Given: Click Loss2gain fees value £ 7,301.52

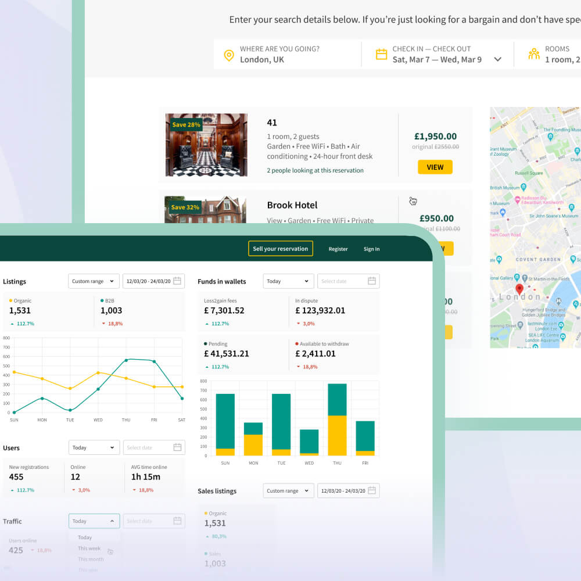Looking at the screenshot, I should tap(224, 310).
